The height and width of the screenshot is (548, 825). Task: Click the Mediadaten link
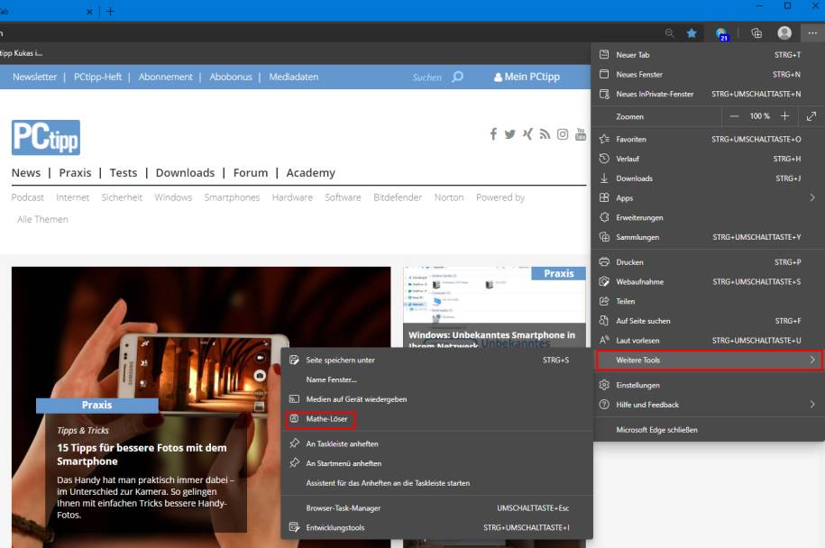pos(294,77)
